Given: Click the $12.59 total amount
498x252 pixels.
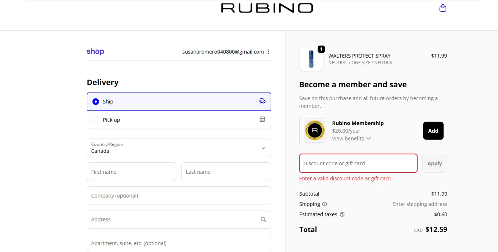Looking at the screenshot, I should pos(436,229).
